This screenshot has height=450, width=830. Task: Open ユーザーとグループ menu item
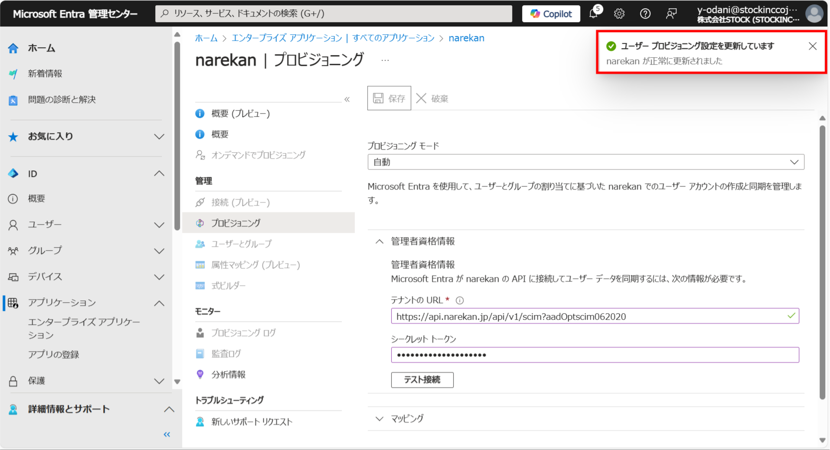[242, 244]
